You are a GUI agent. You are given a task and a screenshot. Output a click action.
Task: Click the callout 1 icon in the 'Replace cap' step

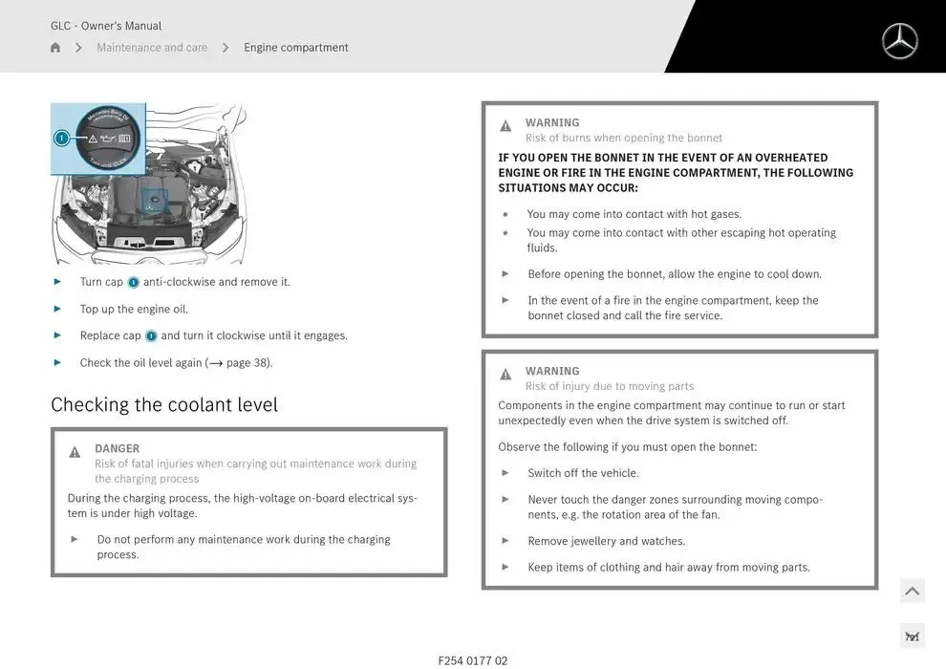[151, 336]
